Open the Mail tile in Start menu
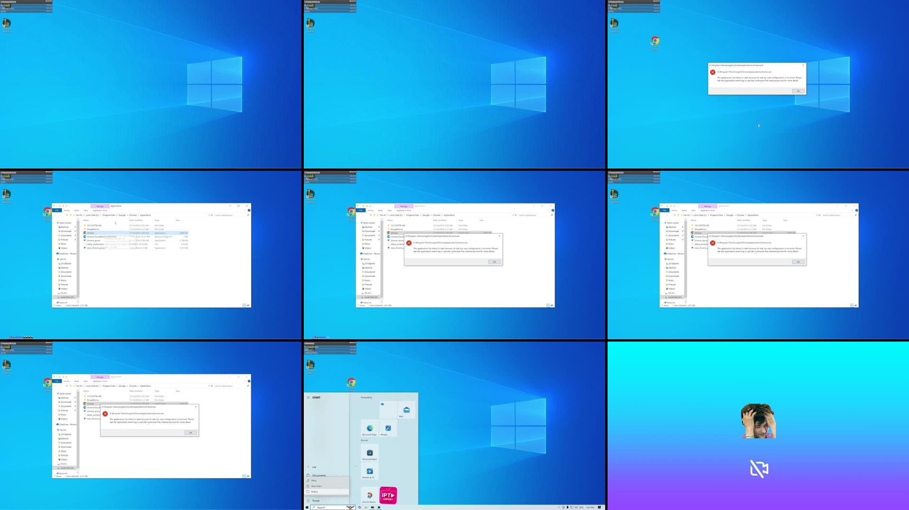Viewport: 909px width, 510px height. click(x=406, y=410)
